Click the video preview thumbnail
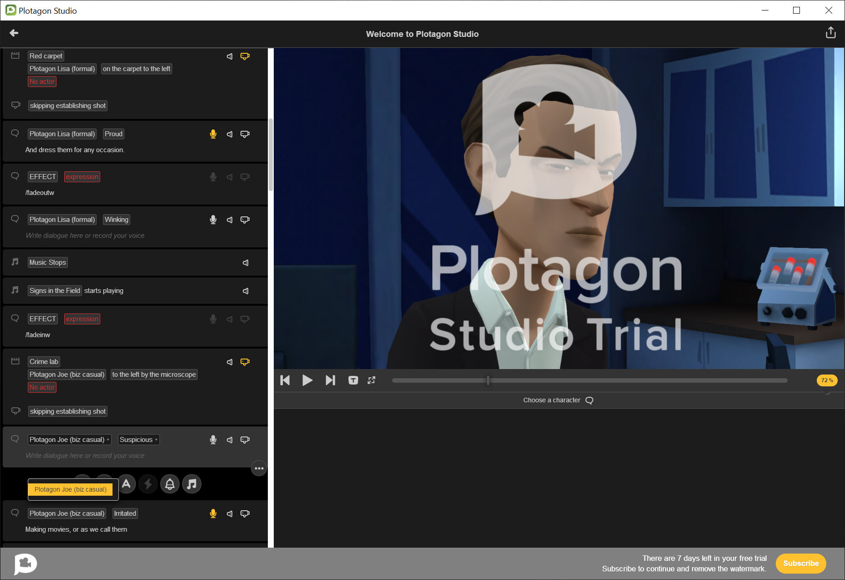Viewport: 845px width, 580px height. (x=559, y=208)
